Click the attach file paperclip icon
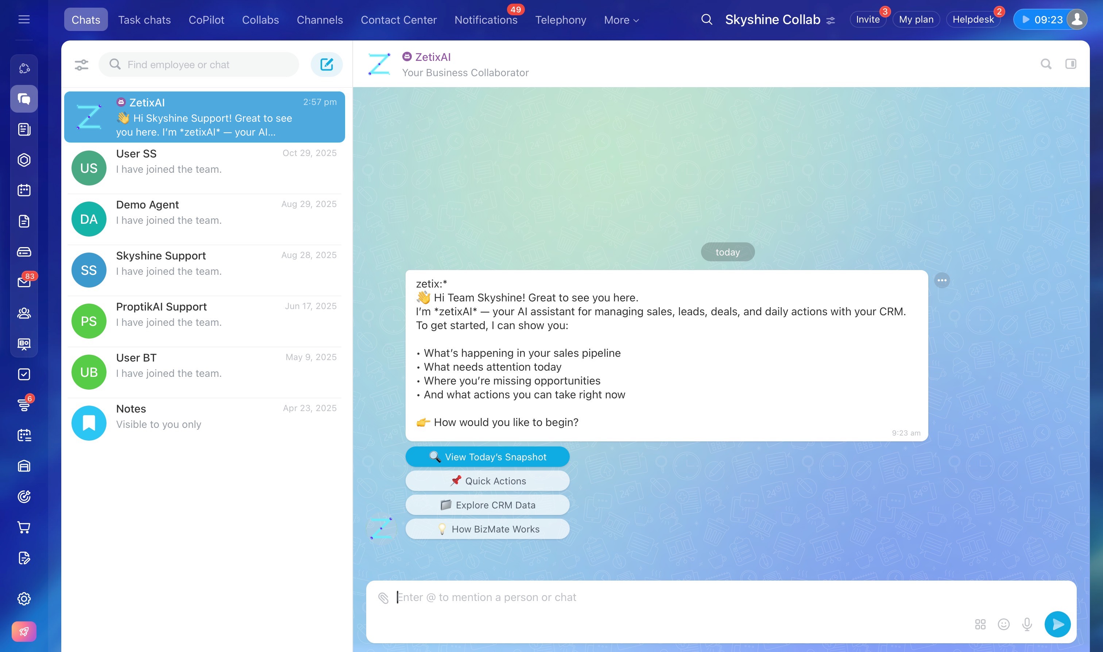This screenshot has width=1103, height=652. [383, 598]
